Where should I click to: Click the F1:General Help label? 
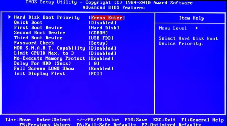[202, 120]
